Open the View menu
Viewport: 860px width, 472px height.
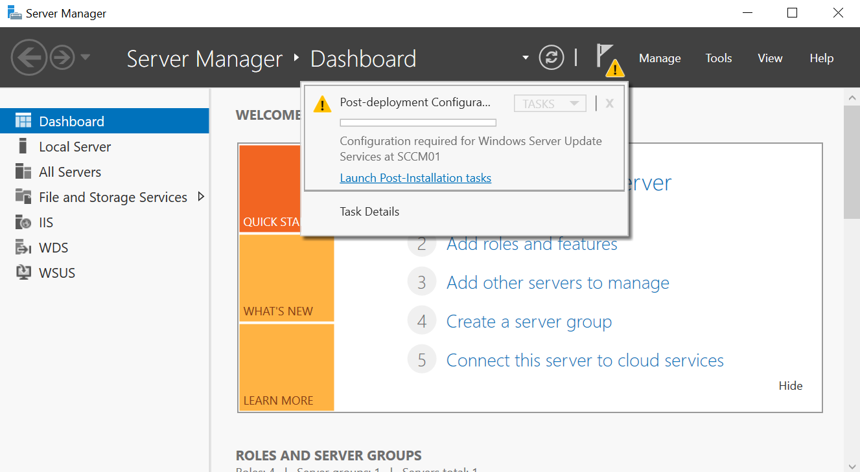(770, 58)
